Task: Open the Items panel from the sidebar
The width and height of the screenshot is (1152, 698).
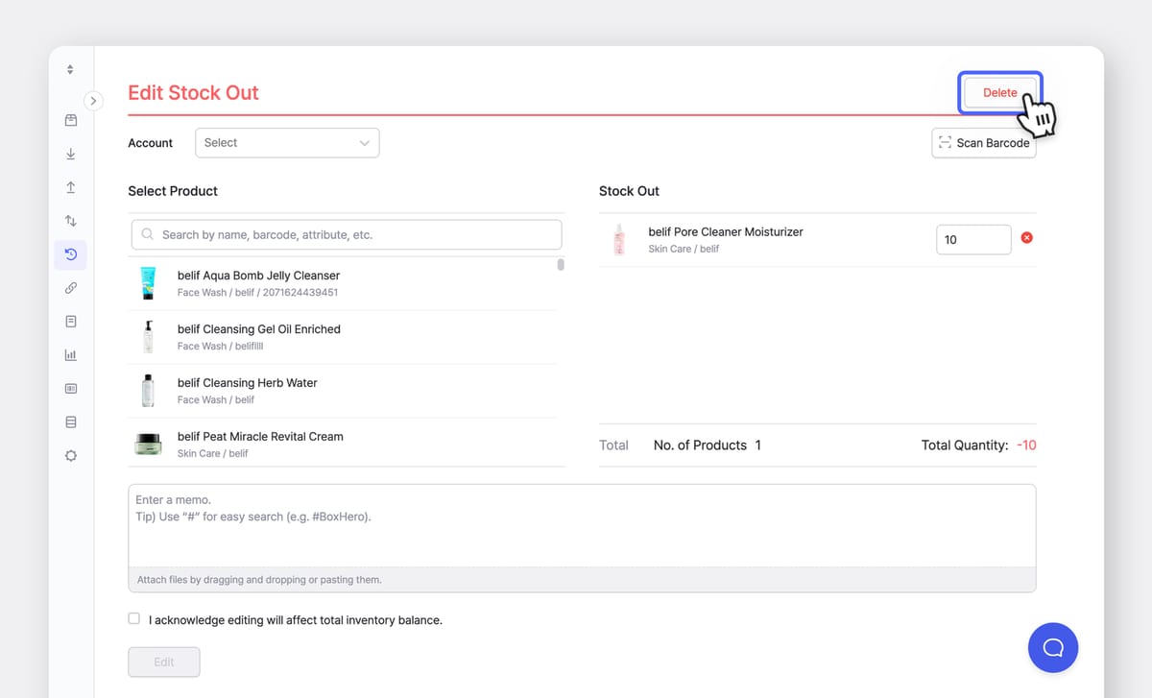Action: [70, 120]
